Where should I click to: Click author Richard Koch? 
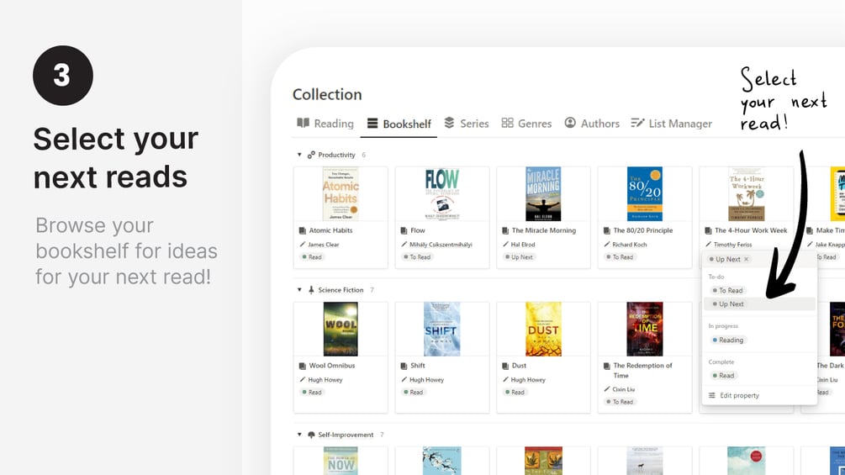click(x=630, y=245)
